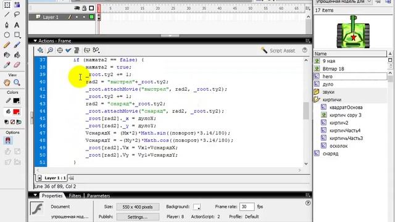Open background color dropdown swatch
The height and width of the screenshot is (222, 395).
point(197,207)
